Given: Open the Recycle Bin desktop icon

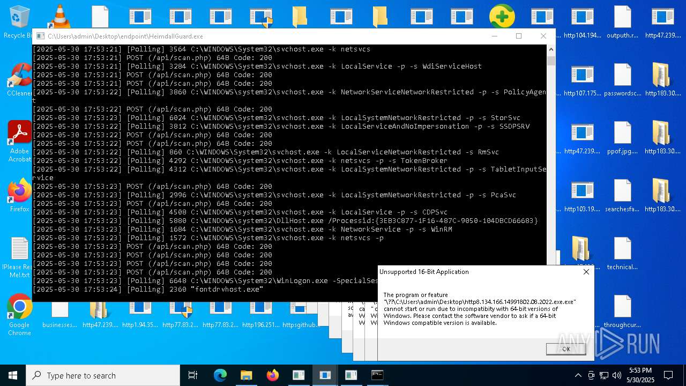Looking at the screenshot, I should pyautogui.click(x=19, y=21).
